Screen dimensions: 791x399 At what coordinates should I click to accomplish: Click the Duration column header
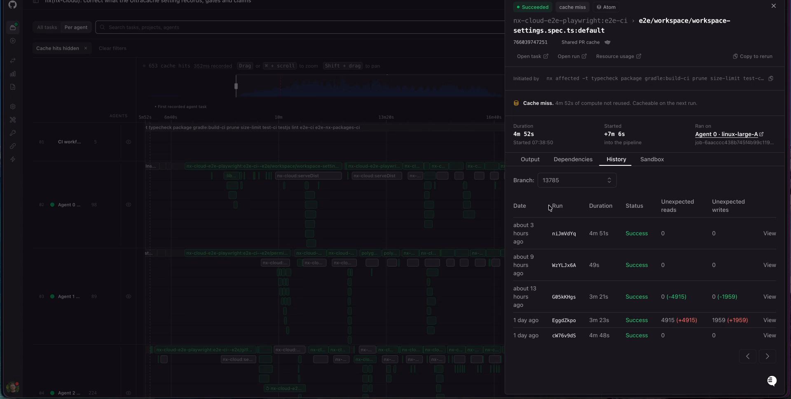[600, 206]
